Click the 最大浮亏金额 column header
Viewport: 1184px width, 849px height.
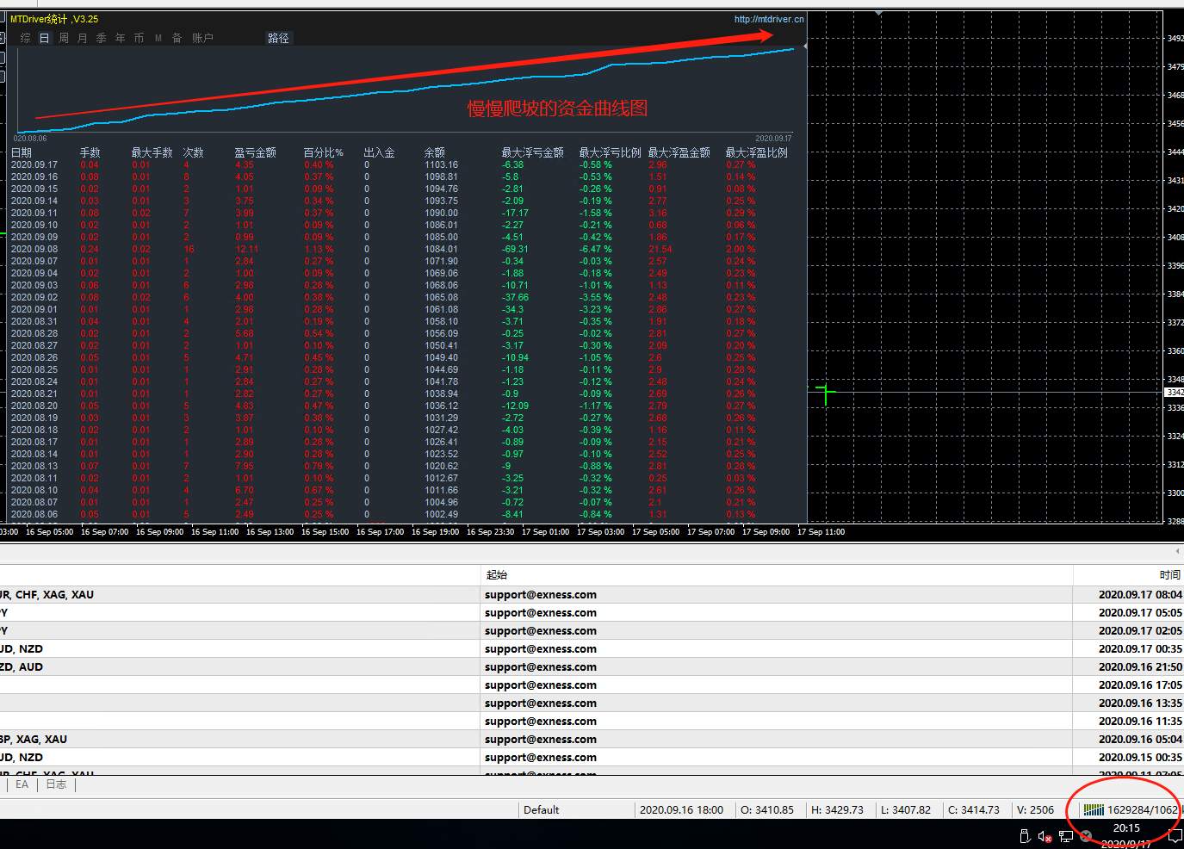[532, 152]
